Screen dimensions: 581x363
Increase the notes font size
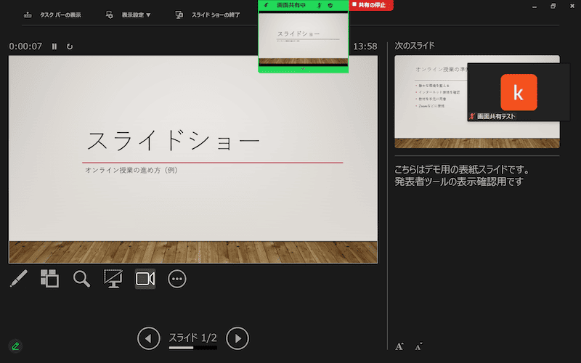(x=399, y=346)
